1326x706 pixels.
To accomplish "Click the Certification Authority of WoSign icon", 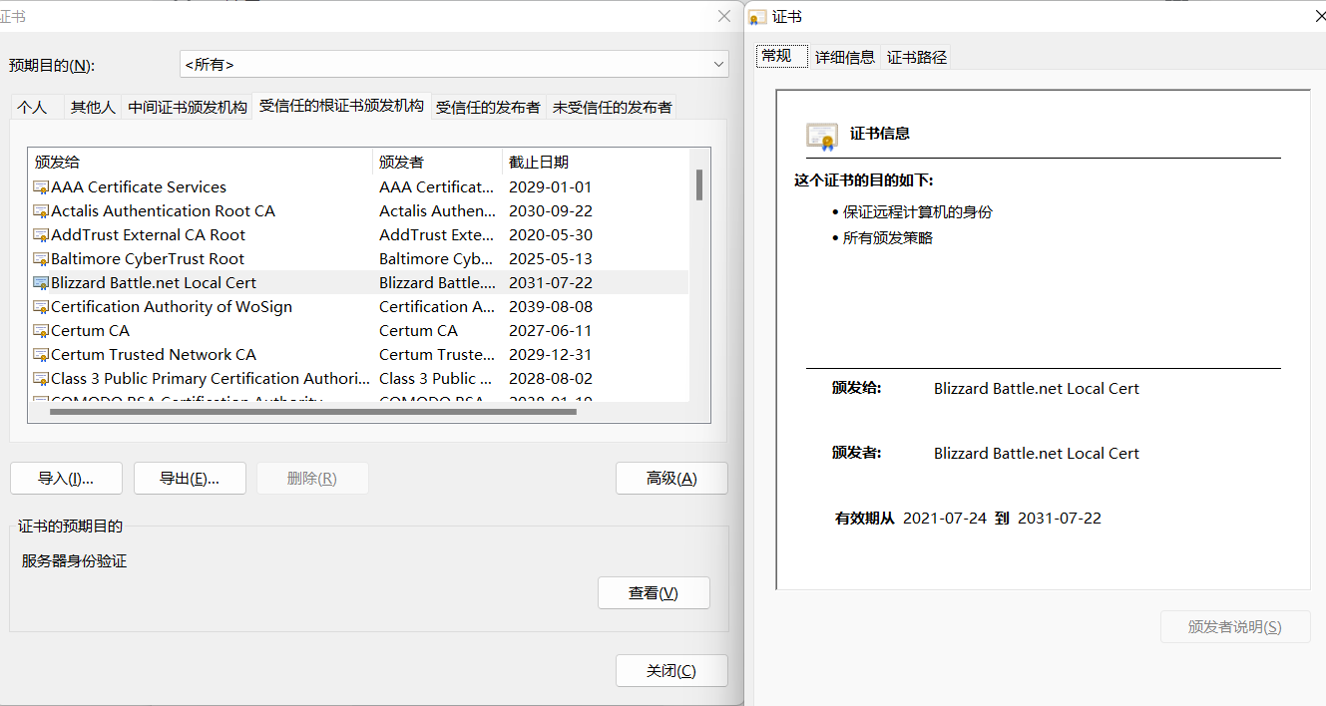I will coord(41,307).
